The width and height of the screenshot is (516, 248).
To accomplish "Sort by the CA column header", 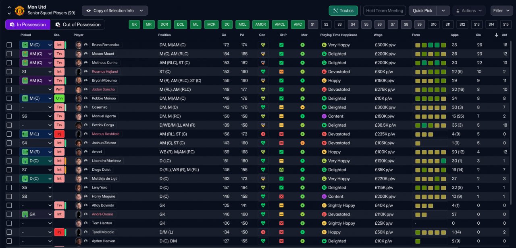I will click(x=224, y=35).
